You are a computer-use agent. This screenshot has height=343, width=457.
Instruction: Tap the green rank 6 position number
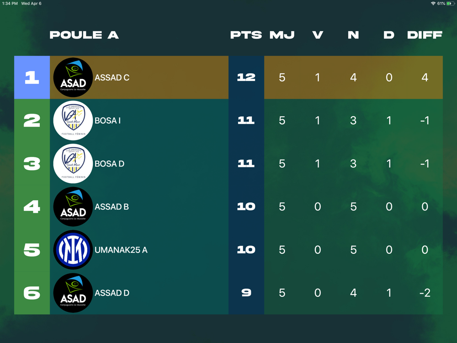click(x=32, y=293)
